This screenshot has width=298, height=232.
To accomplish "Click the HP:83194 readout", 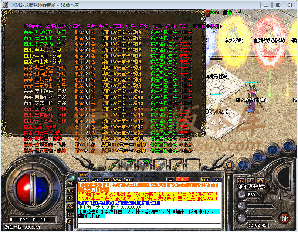I will pyautogui.click(x=18, y=219).
